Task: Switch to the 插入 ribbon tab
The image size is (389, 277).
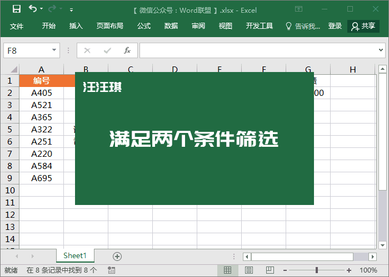Action: point(76,25)
